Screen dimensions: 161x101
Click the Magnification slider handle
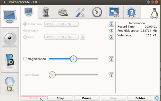coord(73,59)
